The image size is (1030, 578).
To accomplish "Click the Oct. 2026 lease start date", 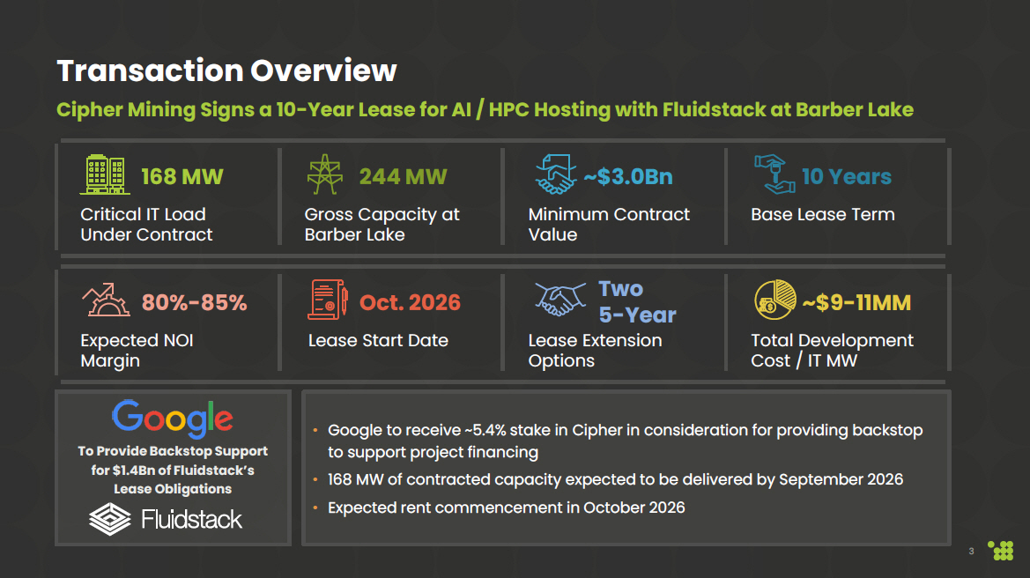I will (410, 303).
